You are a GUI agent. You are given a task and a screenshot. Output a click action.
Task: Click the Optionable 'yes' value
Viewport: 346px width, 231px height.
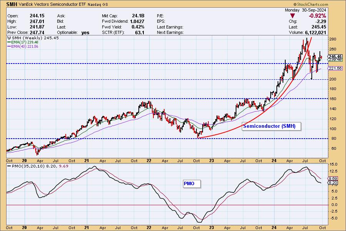[x=85, y=33]
